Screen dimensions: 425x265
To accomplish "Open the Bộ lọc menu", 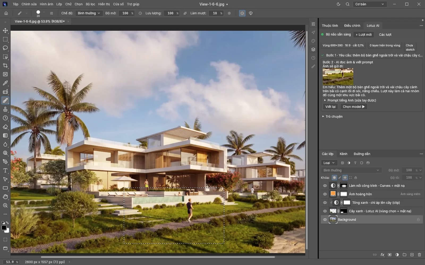I will [90, 4].
